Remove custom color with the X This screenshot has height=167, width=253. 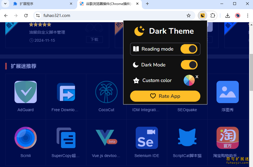(x=197, y=77)
